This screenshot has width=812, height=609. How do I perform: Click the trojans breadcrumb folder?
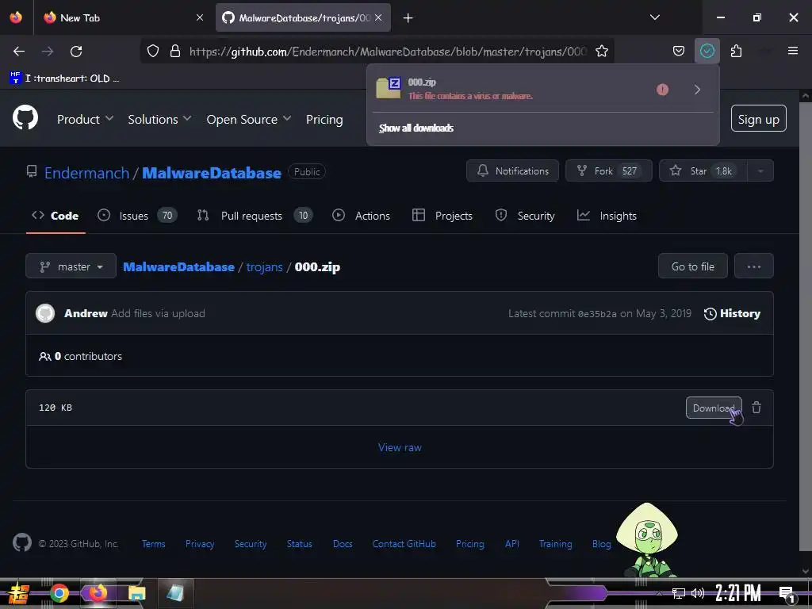264,266
